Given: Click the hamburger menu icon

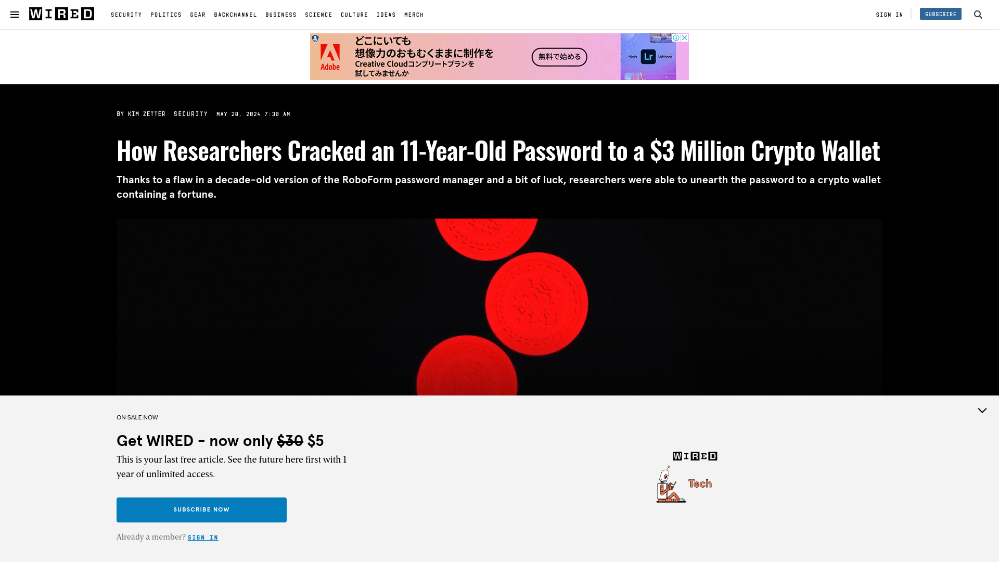Looking at the screenshot, I should click(15, 15).
